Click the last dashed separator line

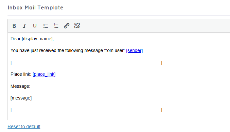[86, 110]
